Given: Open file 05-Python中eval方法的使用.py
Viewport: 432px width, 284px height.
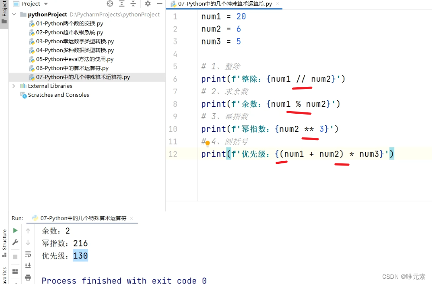Looking at the screenshot, I should pos(74,59).
